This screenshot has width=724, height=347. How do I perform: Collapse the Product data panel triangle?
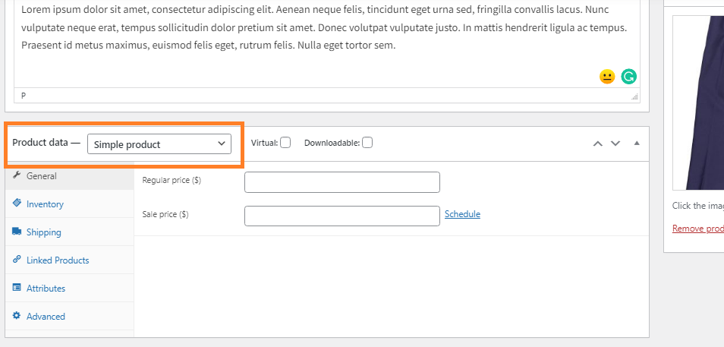tap(637, 144)
